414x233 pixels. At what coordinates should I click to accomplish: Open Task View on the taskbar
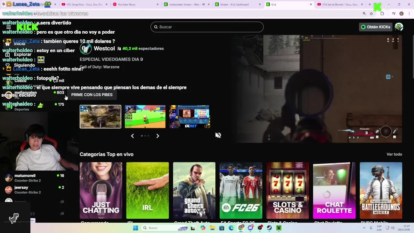click(193, 228)
